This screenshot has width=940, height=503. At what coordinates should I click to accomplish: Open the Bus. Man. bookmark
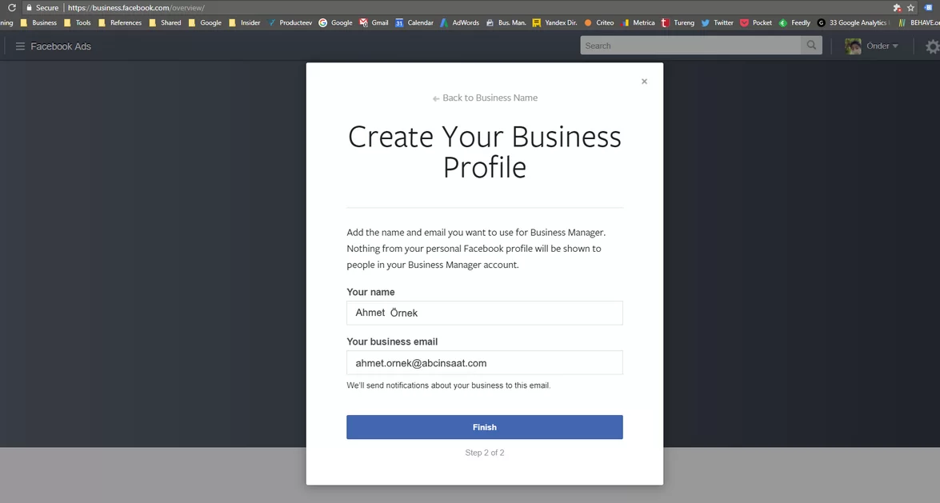(506, 22)
